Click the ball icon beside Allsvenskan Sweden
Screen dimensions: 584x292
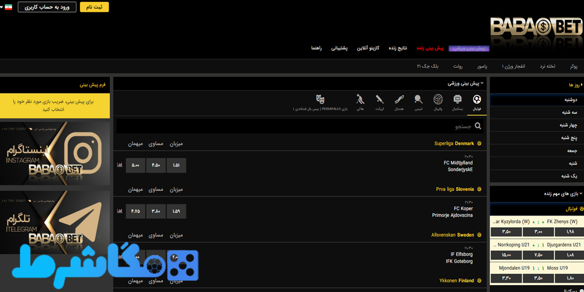pos(479,235)
